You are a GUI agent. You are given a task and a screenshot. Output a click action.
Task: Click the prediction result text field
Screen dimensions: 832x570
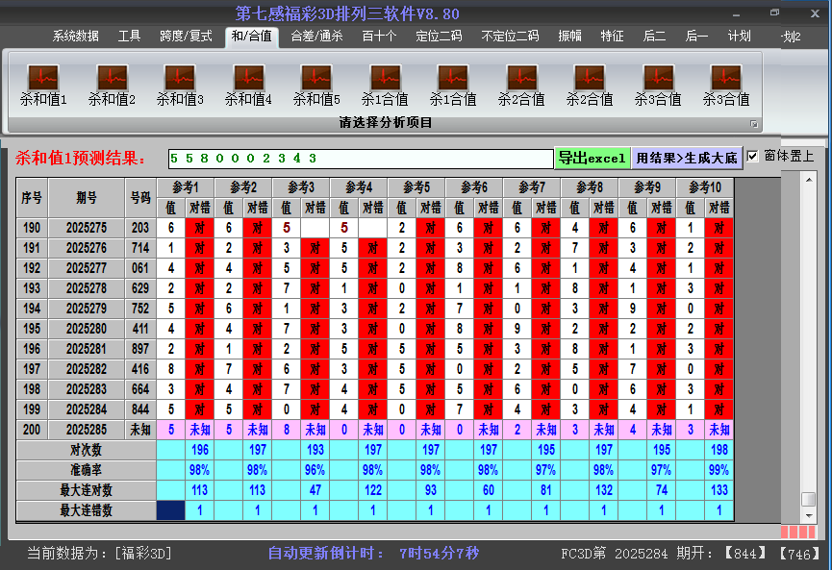click(x=360, y=158)
